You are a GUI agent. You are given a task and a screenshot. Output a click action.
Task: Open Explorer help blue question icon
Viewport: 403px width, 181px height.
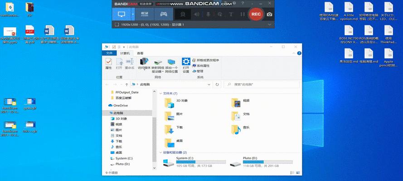click(299, 53)
